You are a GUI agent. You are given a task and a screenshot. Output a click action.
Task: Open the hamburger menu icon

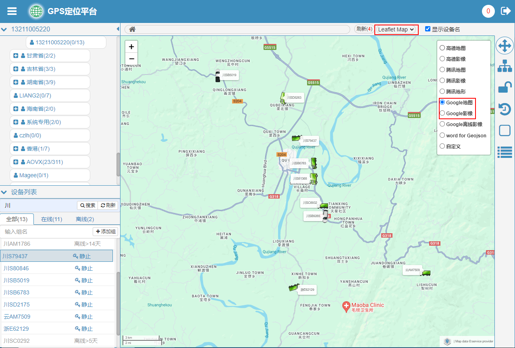[x=12, y=11]
